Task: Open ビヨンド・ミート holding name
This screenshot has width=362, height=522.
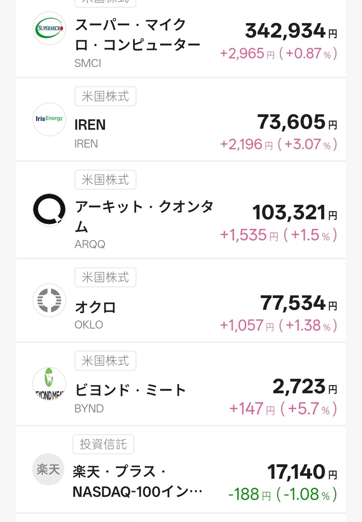Action: [131, 390]
